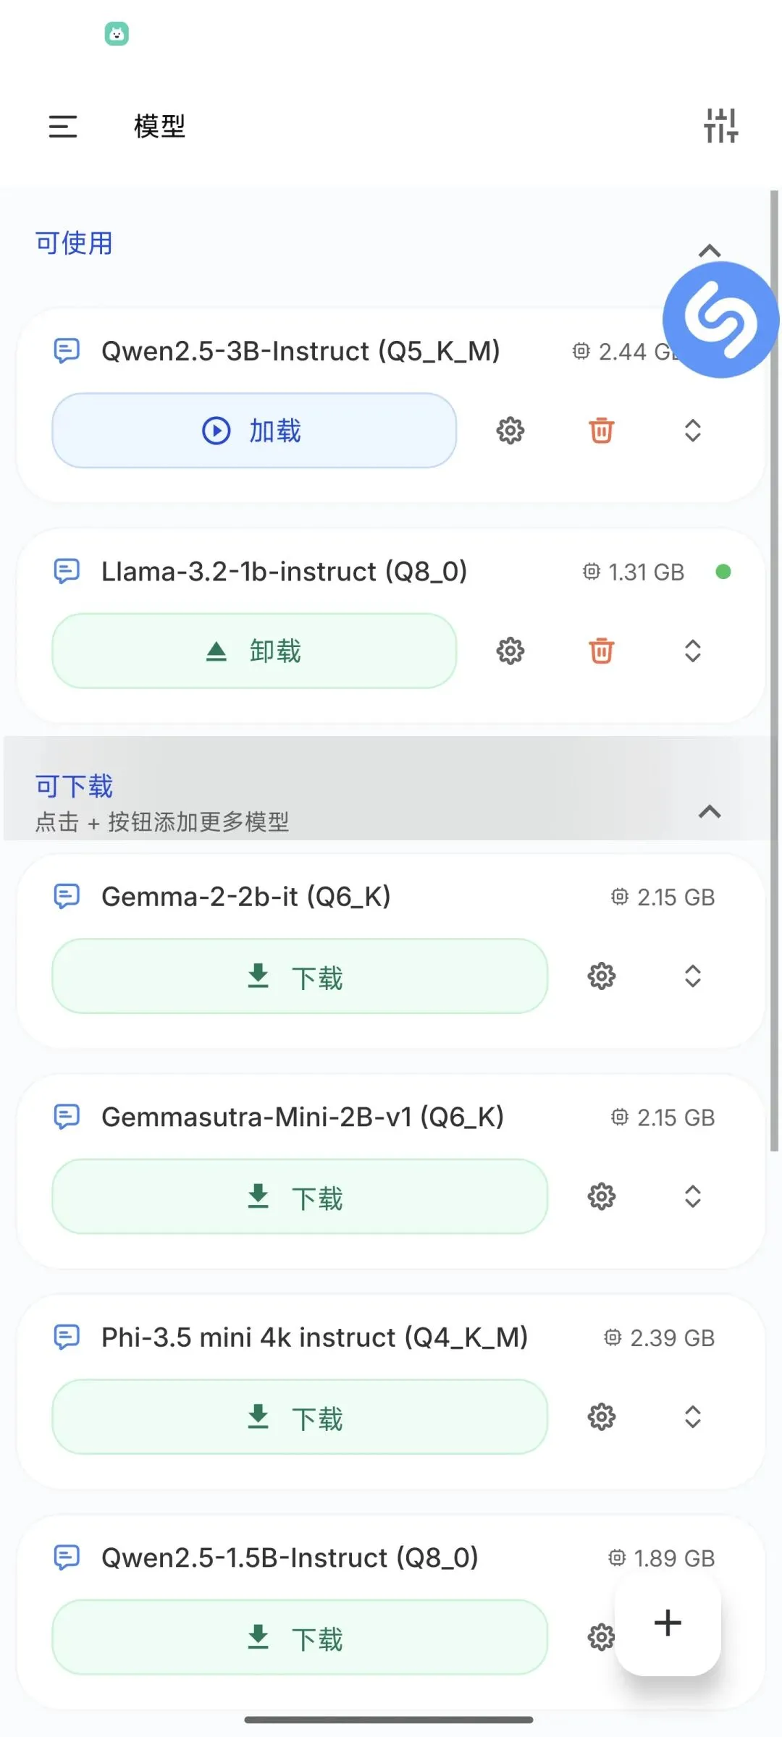The height and width of the screenshot is (1737, 782).
Task: Click the vertical scrollbar on the right
Action: click(x=774, y=669)
